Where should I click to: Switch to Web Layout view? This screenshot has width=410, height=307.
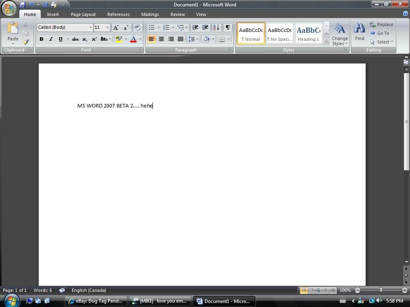[x=318, y=290]
